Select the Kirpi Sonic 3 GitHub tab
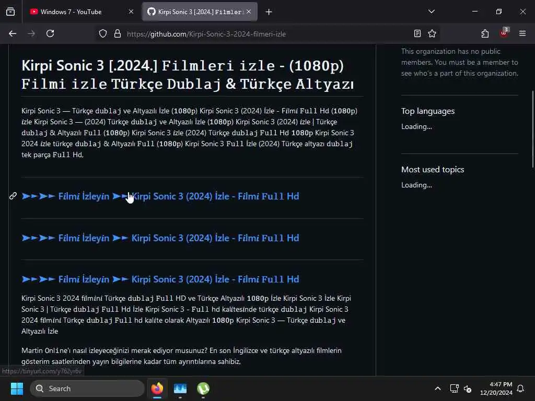535x401 pixels. coord(200,12)
